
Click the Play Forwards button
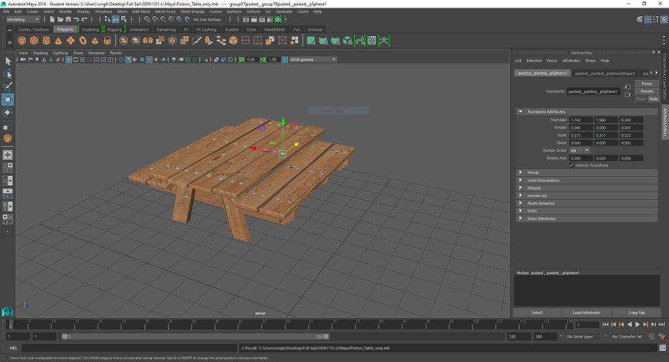(638, 325)
